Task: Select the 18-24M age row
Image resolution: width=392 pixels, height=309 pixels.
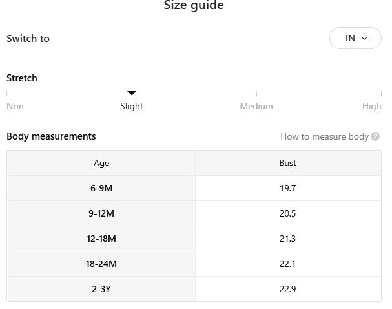Action: coord(101,264)
